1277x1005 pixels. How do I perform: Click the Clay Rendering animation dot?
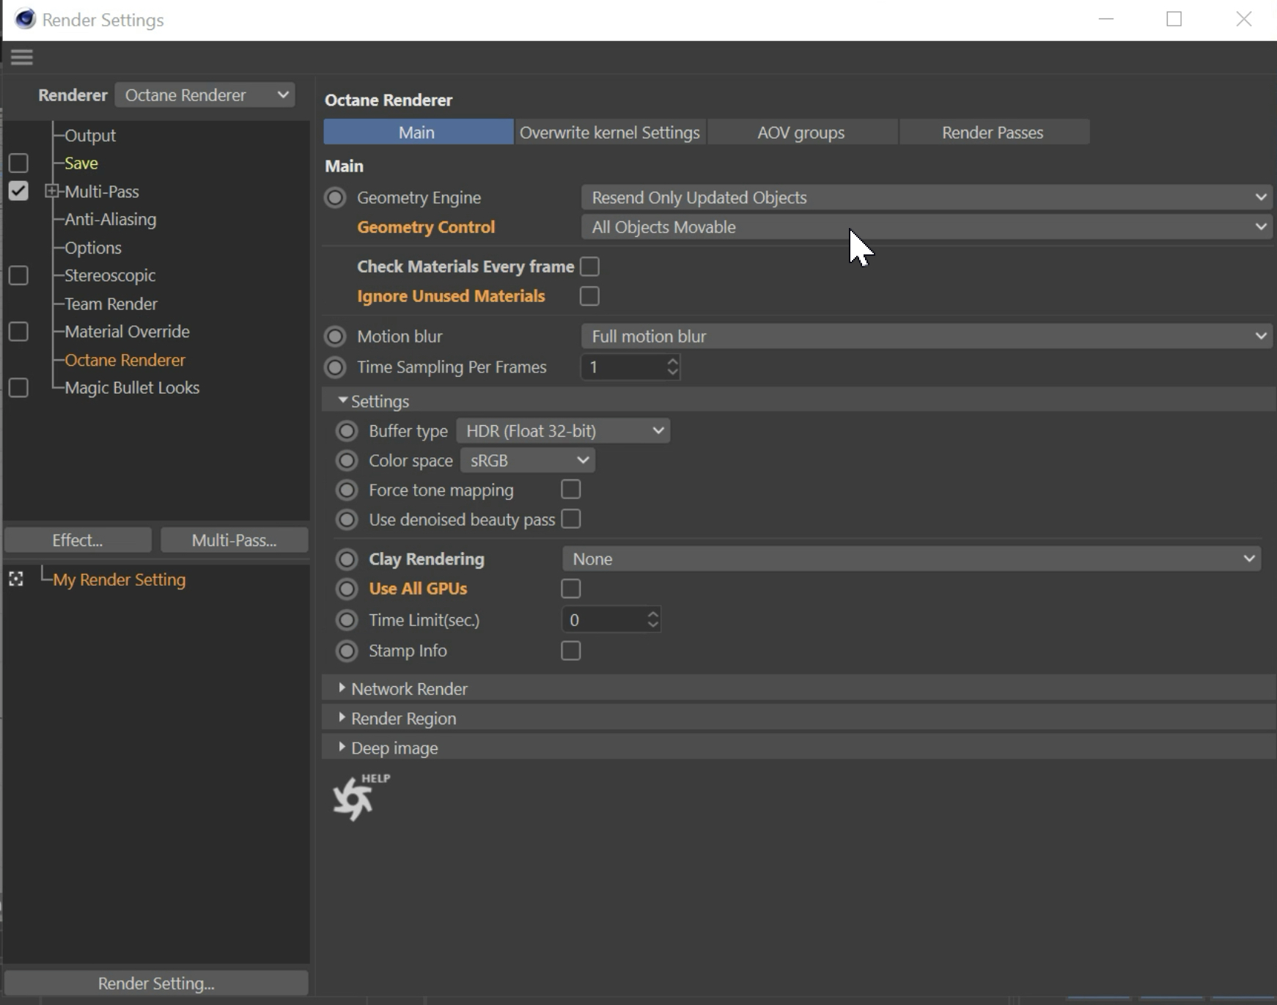coord(347,559)
